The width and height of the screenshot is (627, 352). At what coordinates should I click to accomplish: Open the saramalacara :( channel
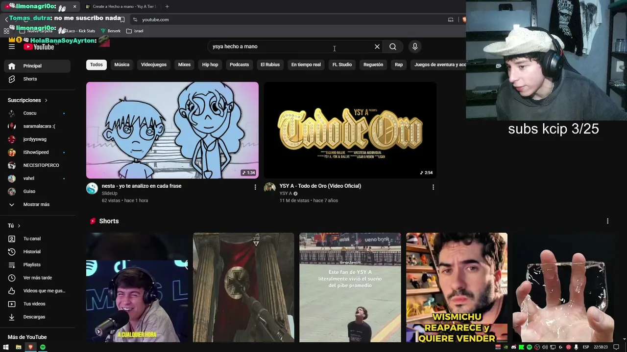click(38, 126)
